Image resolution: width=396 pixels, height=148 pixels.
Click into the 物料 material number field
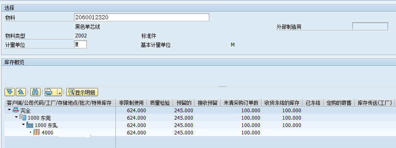click(142, 17)
